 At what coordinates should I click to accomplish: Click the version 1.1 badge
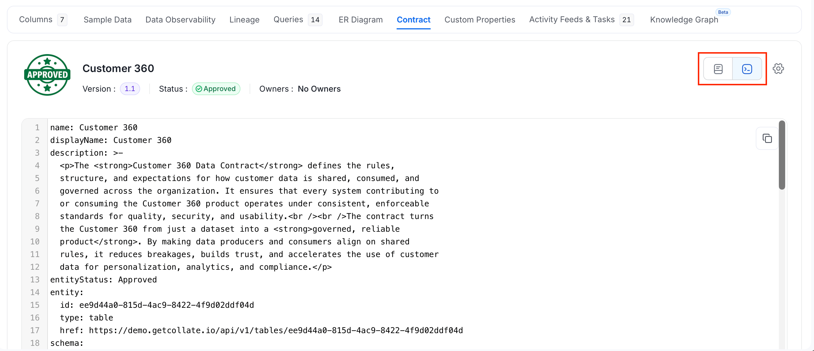click(130, 89)
